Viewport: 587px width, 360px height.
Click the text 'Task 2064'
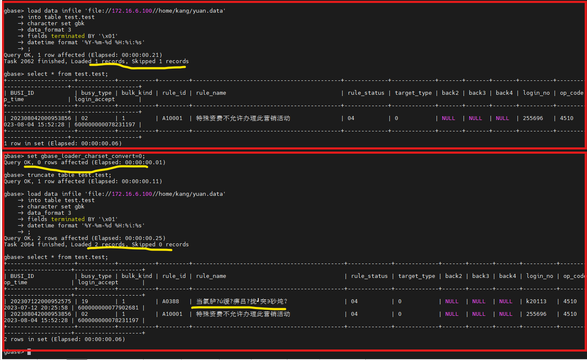(x=19, y=245)
